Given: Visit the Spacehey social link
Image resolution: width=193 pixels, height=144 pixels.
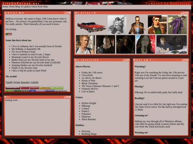Looking at the screenshot, I should click(25, 82).
